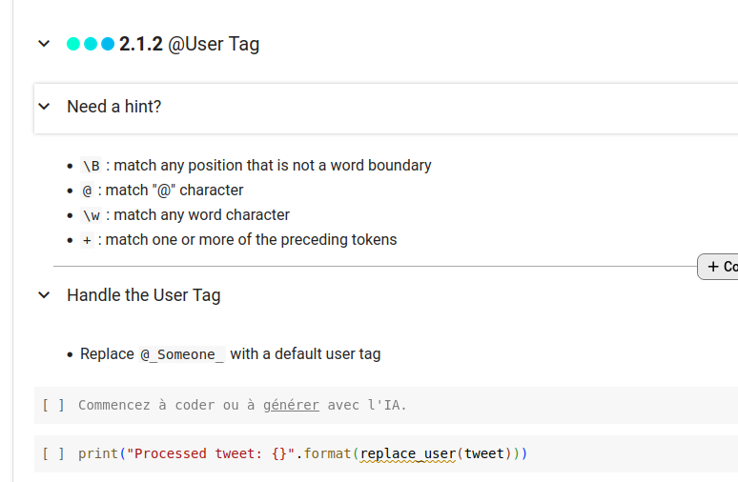Click the print keyword in the code cell
The image size is (738, 482).
coord(97,453)
